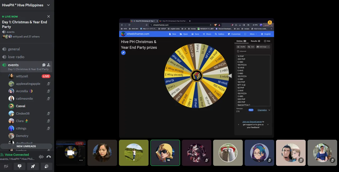The height and width of the screenshot is (172, 339).
Task: Disconnect from voice with the hang-up icon
Action: pyautogui.click(x=48, y=157)
